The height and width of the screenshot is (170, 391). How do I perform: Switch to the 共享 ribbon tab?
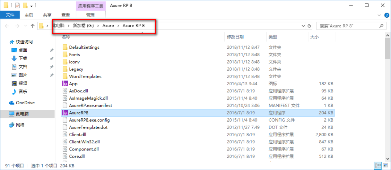tap(47, 15)
